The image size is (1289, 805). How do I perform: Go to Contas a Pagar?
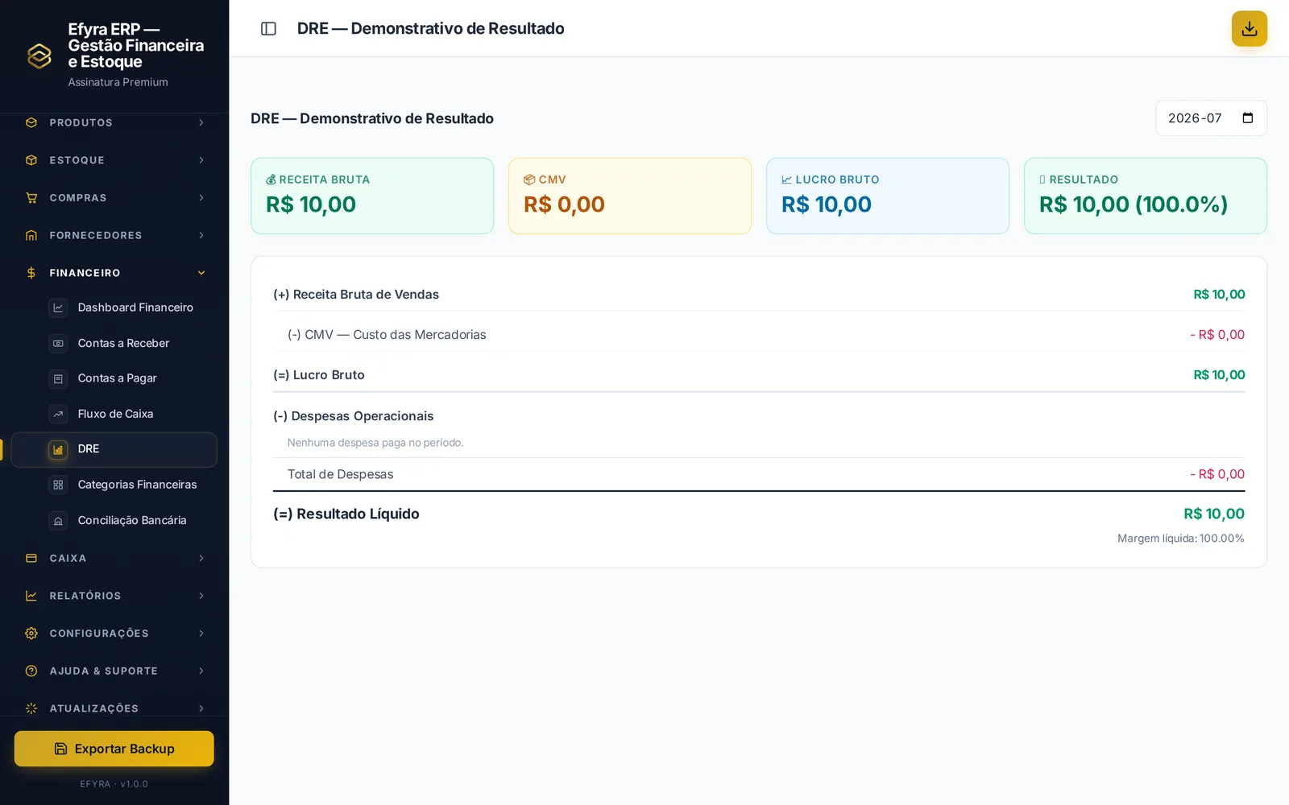tap(114, 378)
